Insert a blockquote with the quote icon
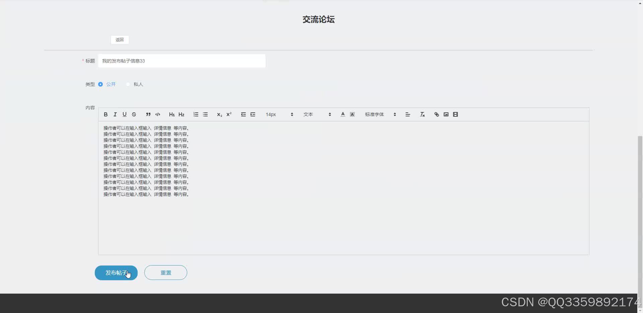This screenshot has height=313, width=643. pos(148,114)
